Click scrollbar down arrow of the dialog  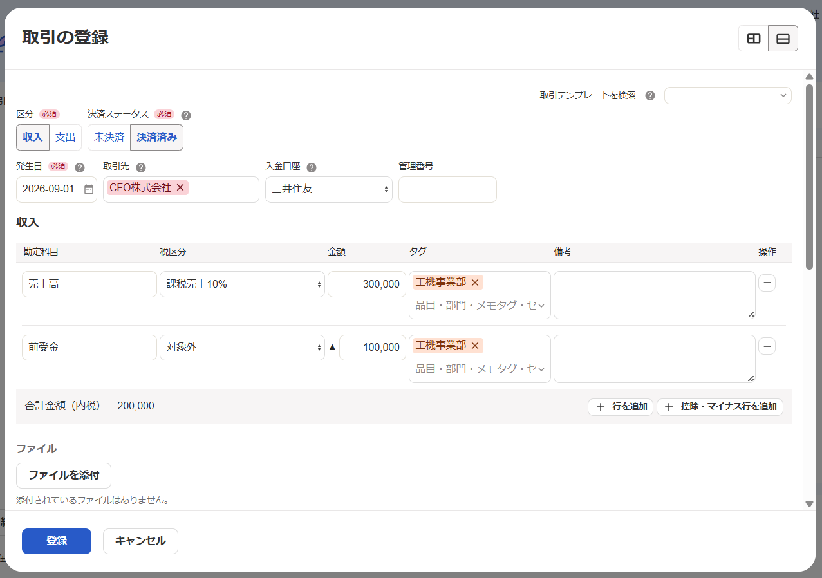(809, 504)
